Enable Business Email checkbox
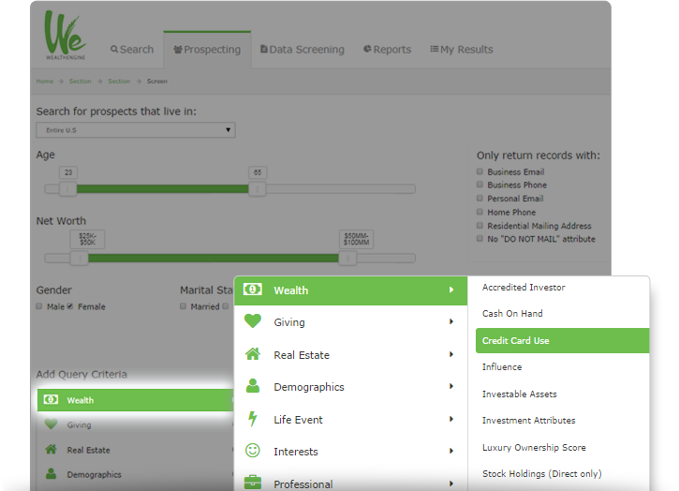The image size is (679, 491). pos(480,171)
